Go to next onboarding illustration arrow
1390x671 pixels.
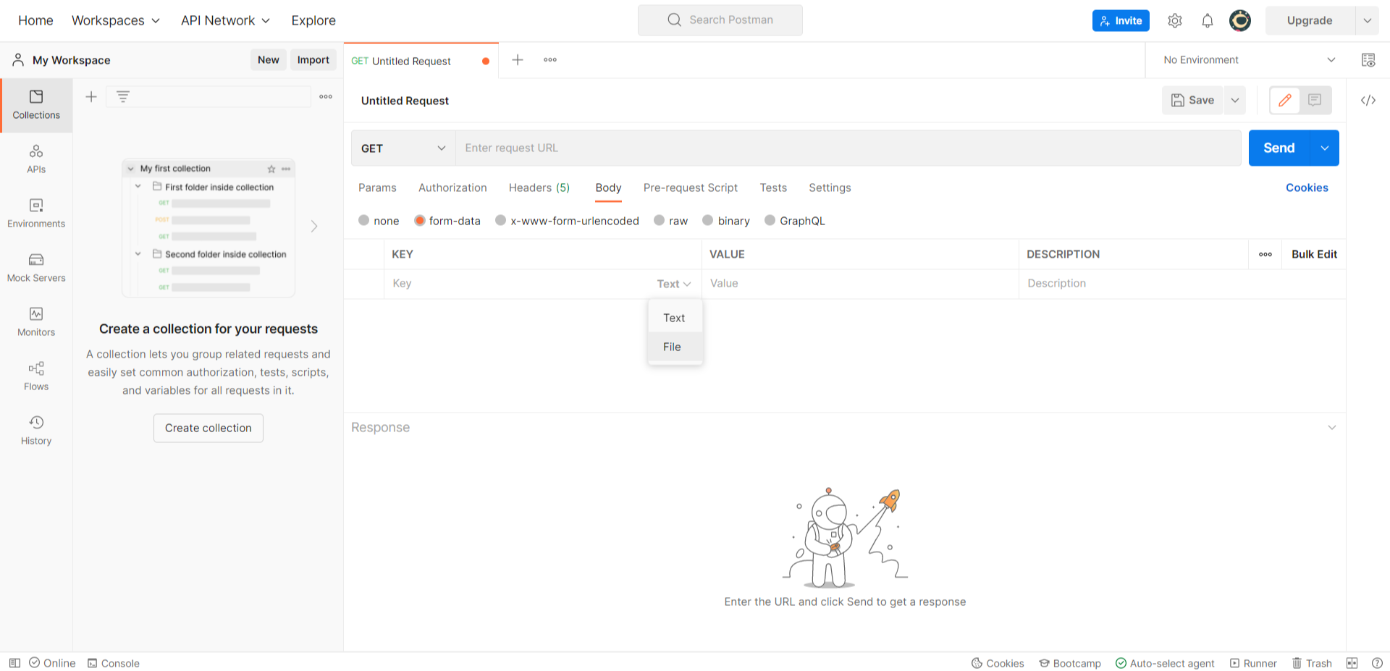314,227
